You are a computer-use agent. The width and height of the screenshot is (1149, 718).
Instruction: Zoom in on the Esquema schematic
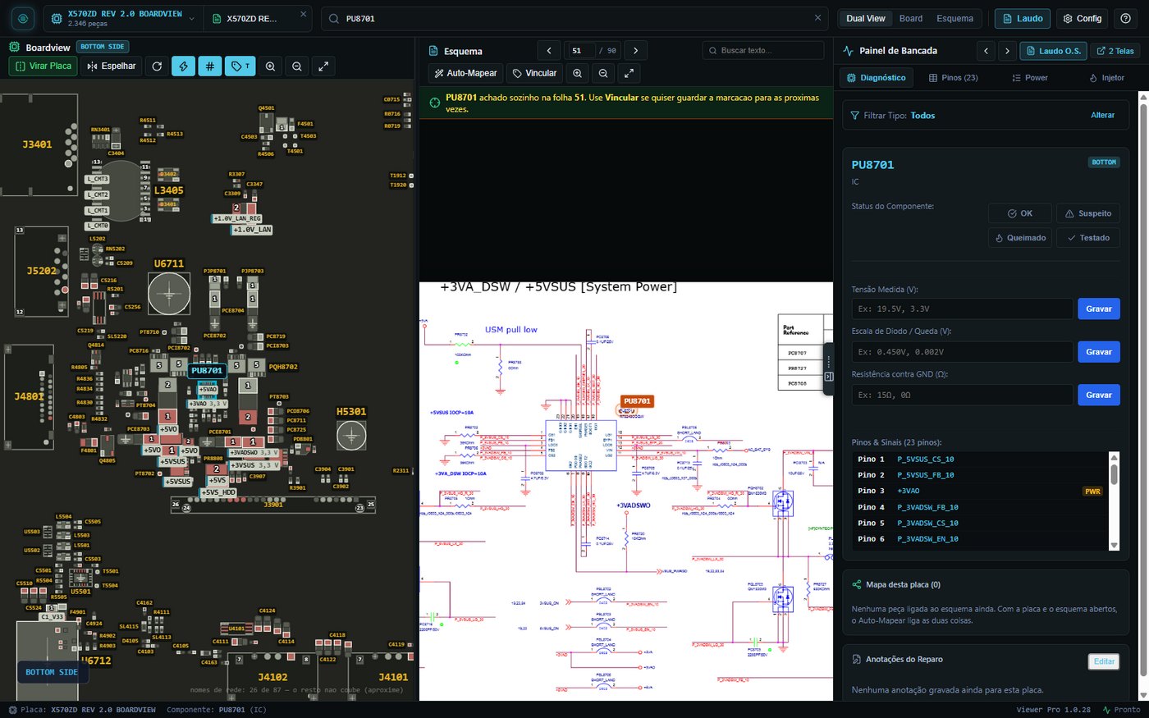pos(578,73)
